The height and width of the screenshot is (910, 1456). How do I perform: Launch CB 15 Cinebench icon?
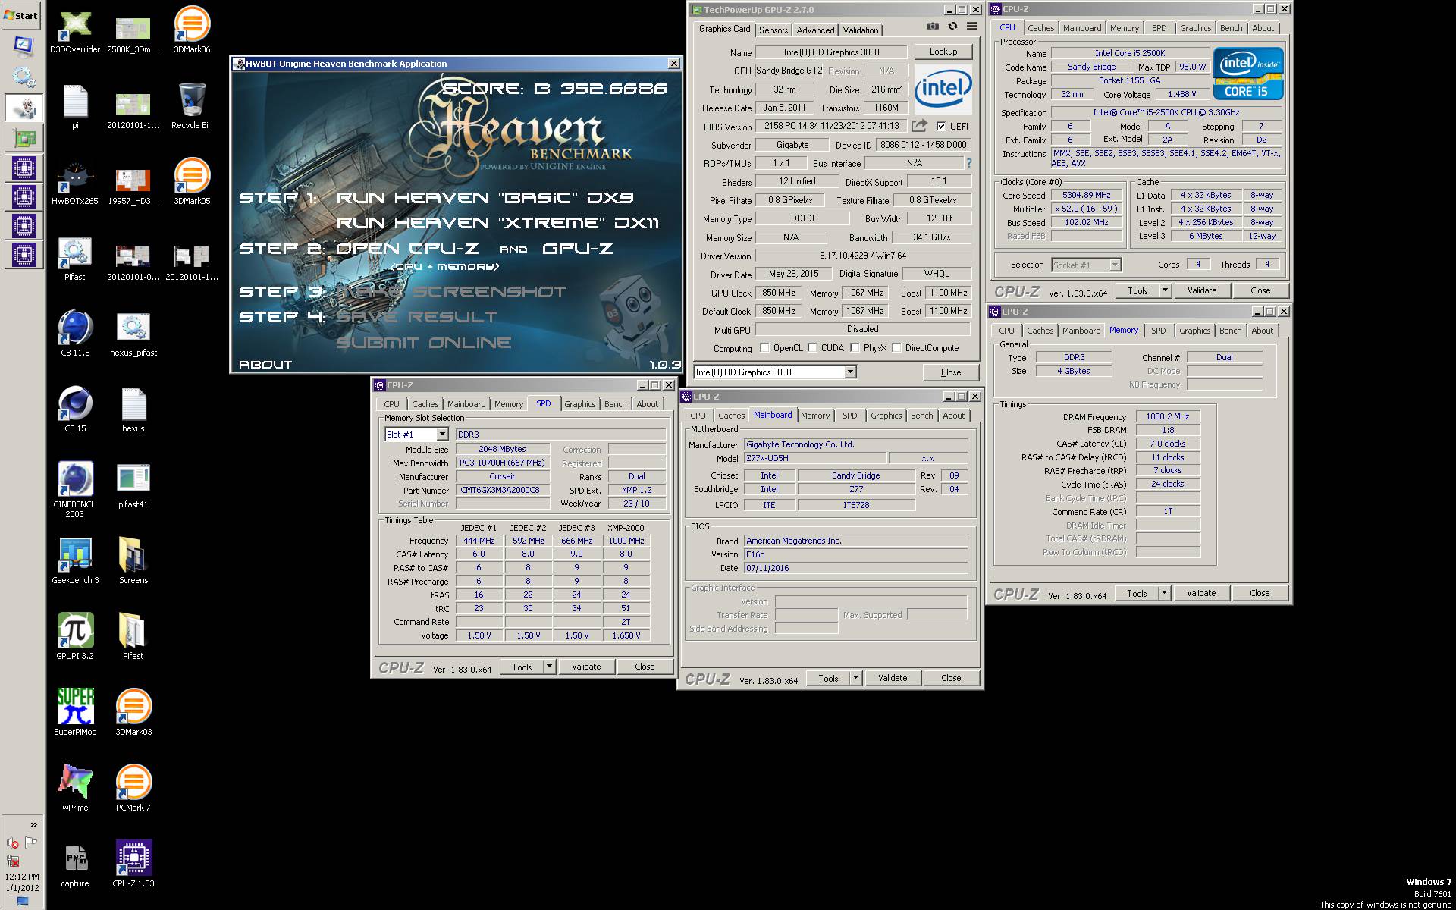pyautogui.click(x=75, y=409)
